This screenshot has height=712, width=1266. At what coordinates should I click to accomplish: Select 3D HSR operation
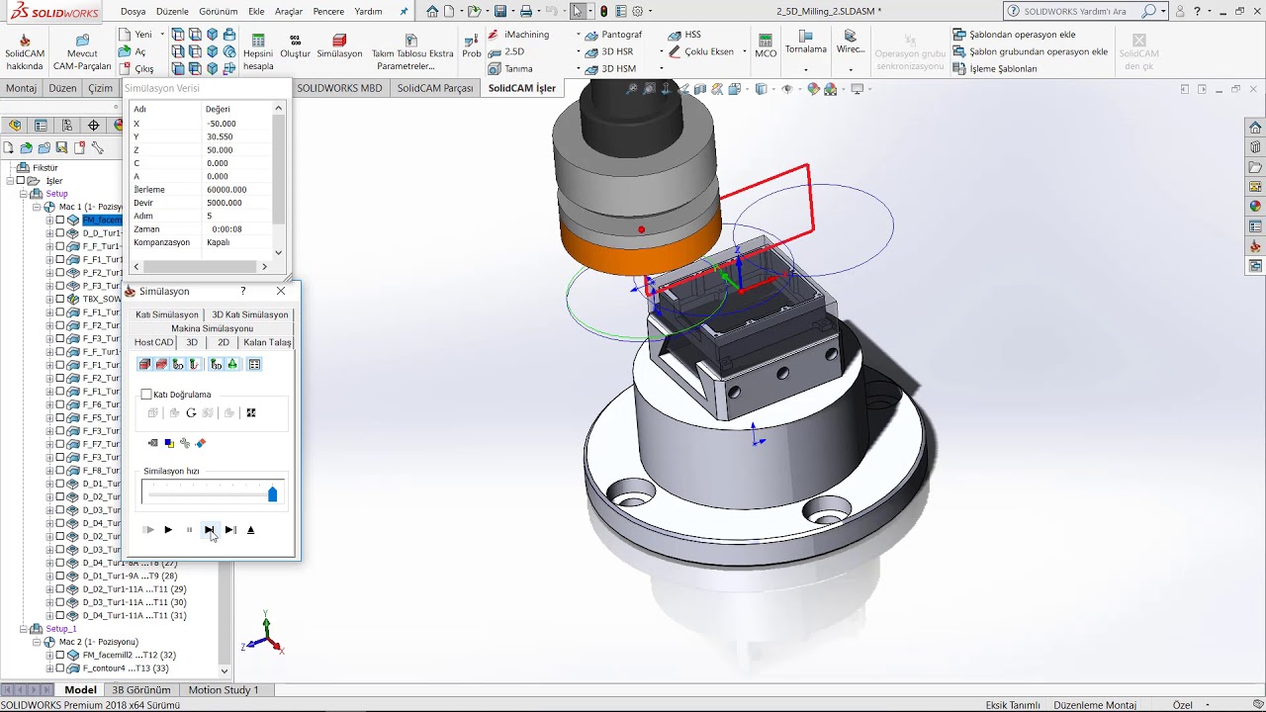point(608,51)
